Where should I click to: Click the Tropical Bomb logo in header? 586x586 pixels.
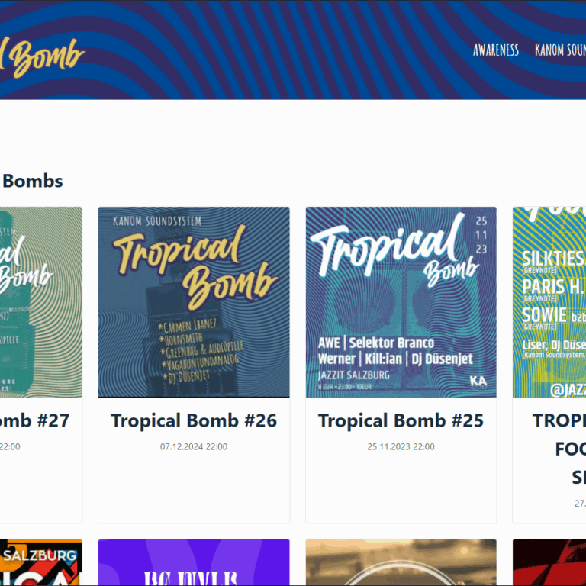42,58
